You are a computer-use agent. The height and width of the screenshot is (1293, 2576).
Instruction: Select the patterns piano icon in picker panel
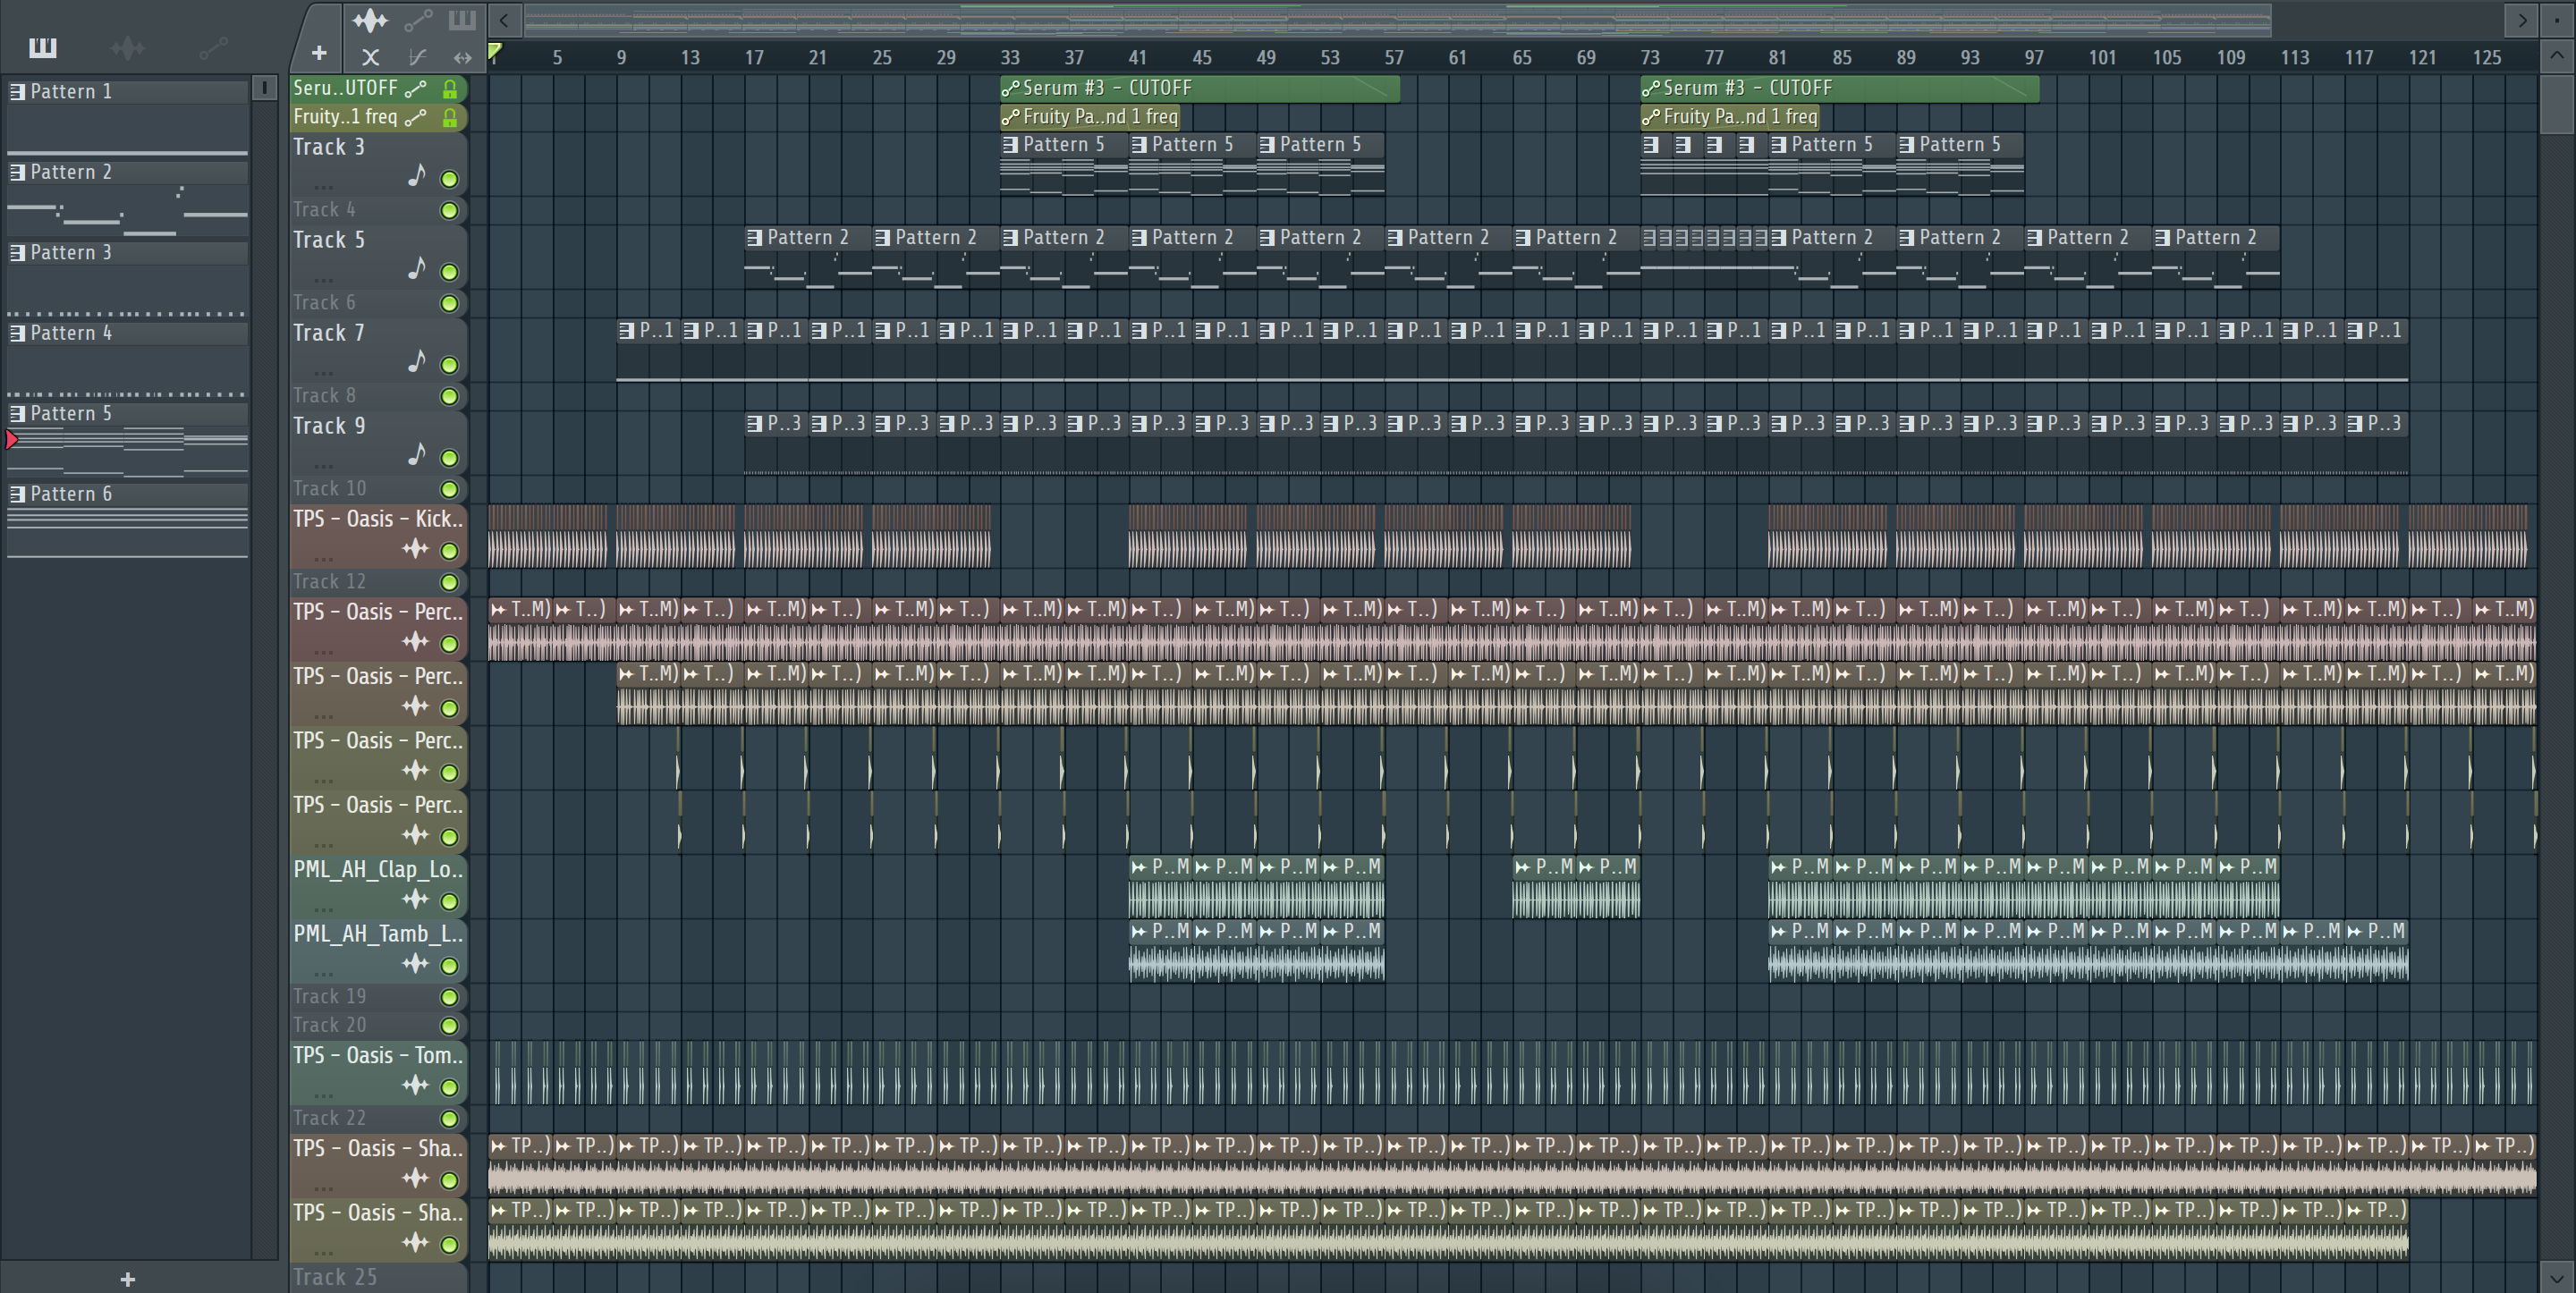click(x=42, y=47)
